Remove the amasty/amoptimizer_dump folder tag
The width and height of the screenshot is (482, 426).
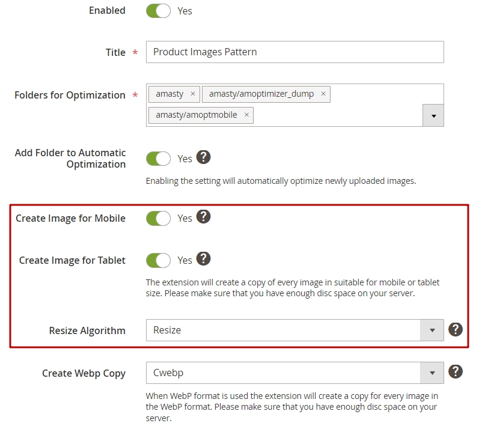click(x=323, y=94)
